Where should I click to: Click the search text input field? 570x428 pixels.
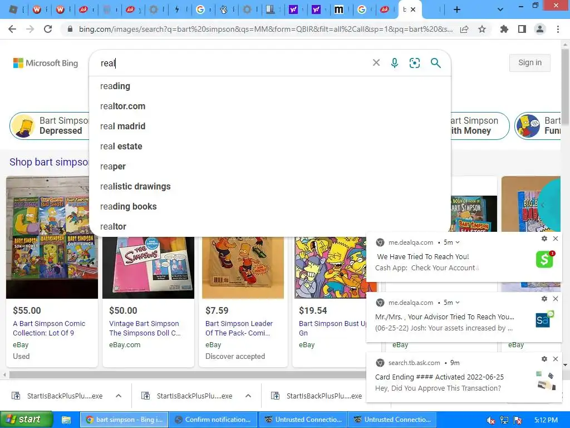coord(233,63)
